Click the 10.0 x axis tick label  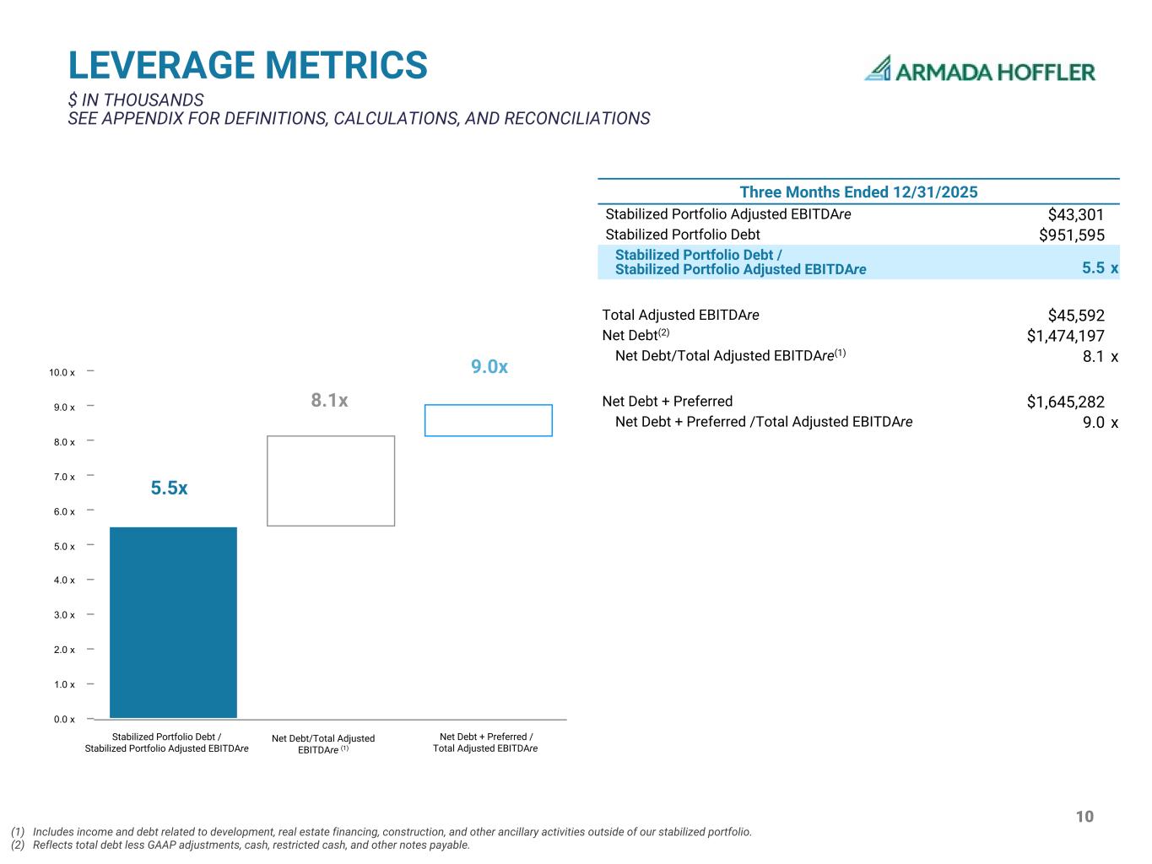62,372
